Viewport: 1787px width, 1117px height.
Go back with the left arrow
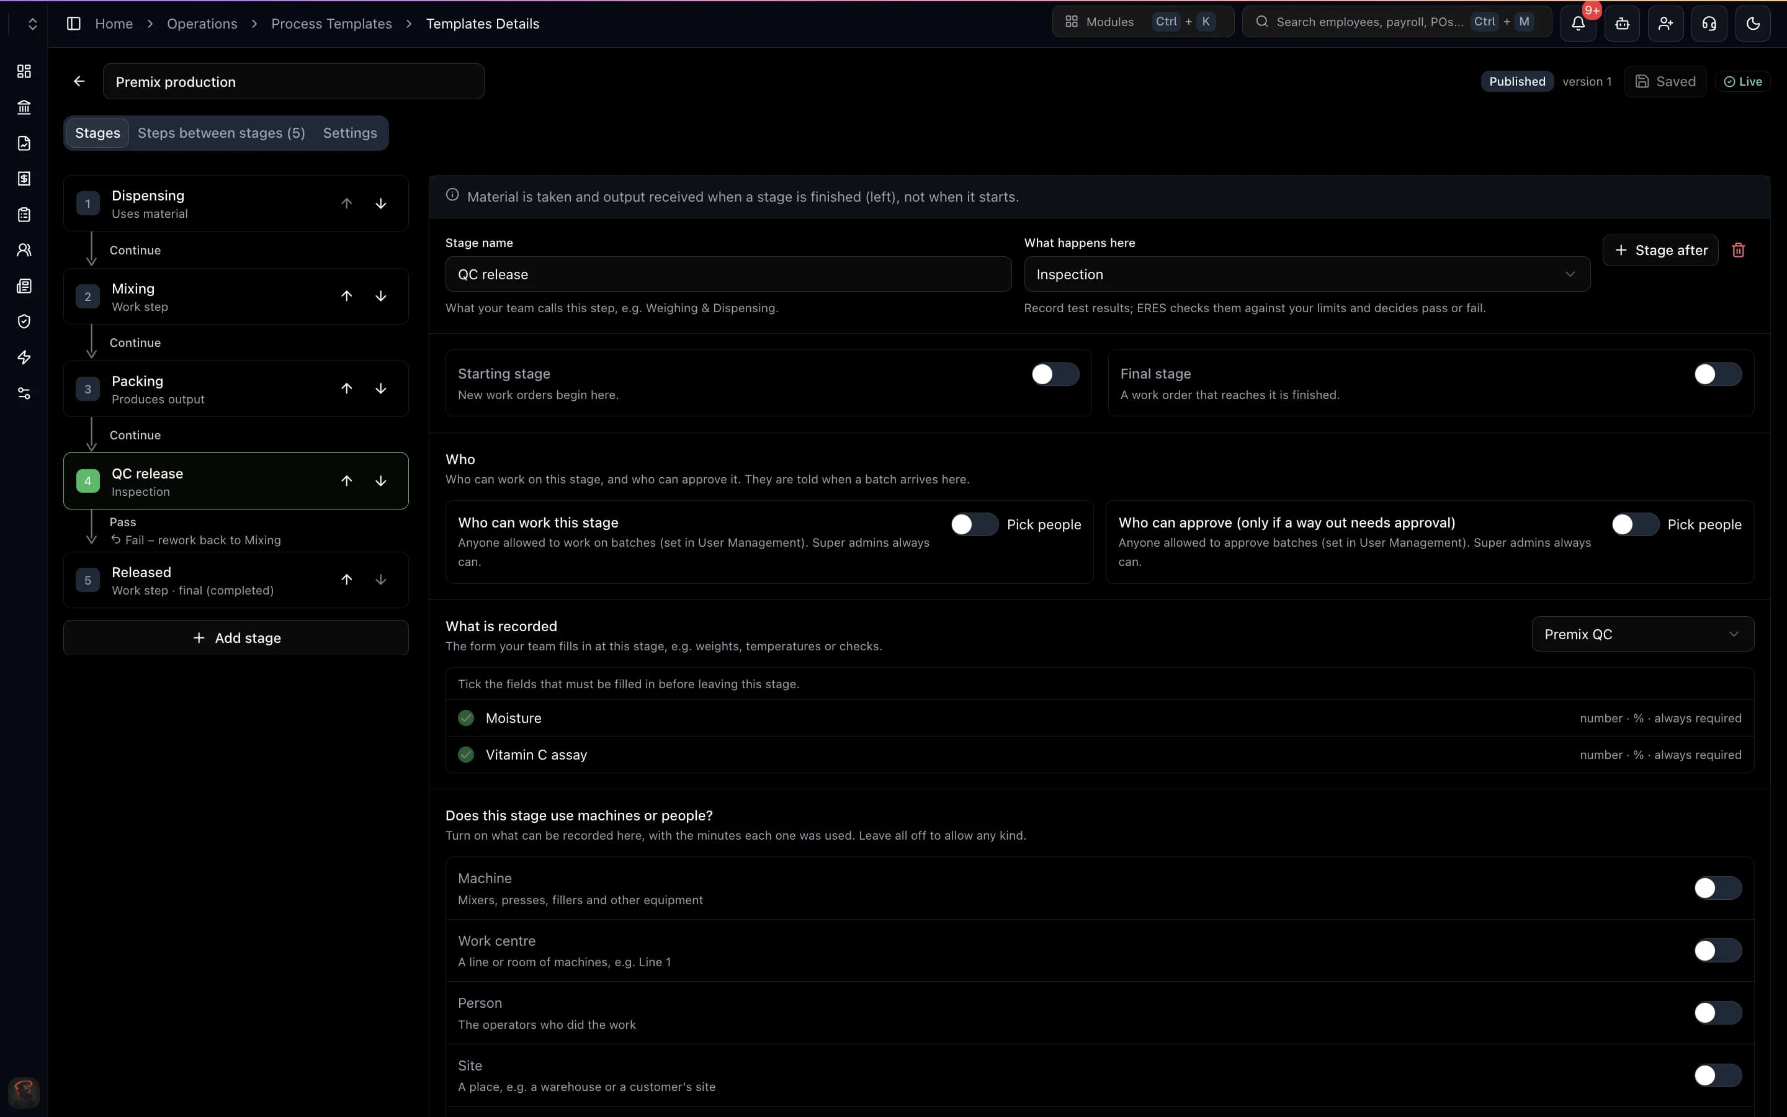click(79, 81)
